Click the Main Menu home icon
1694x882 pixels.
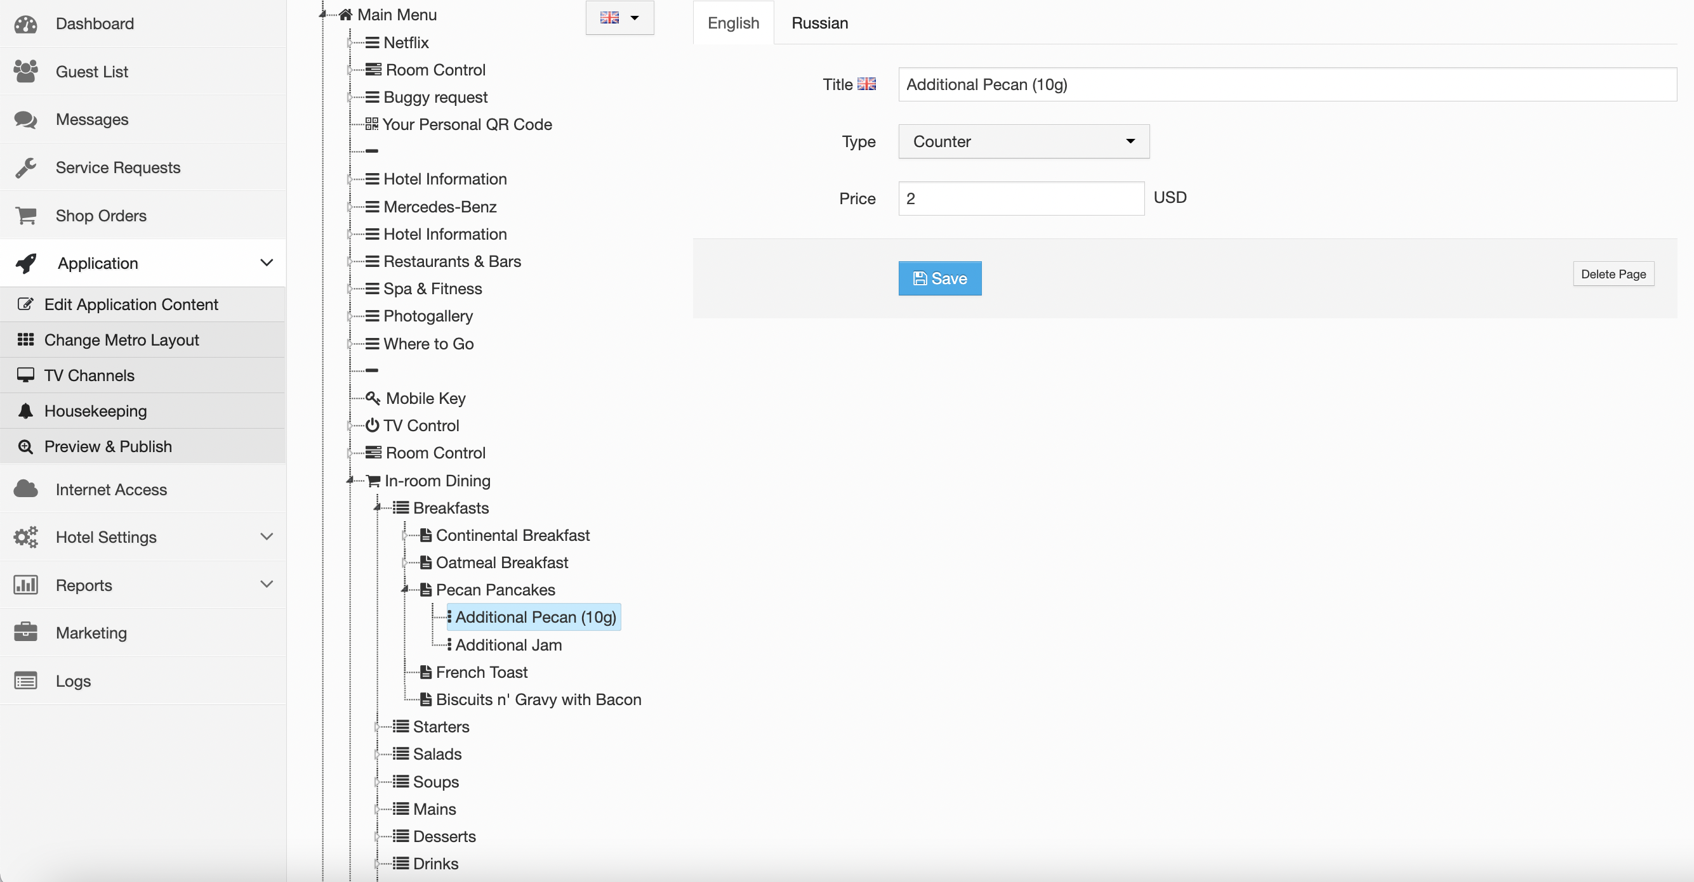click(x=345, y=15)
